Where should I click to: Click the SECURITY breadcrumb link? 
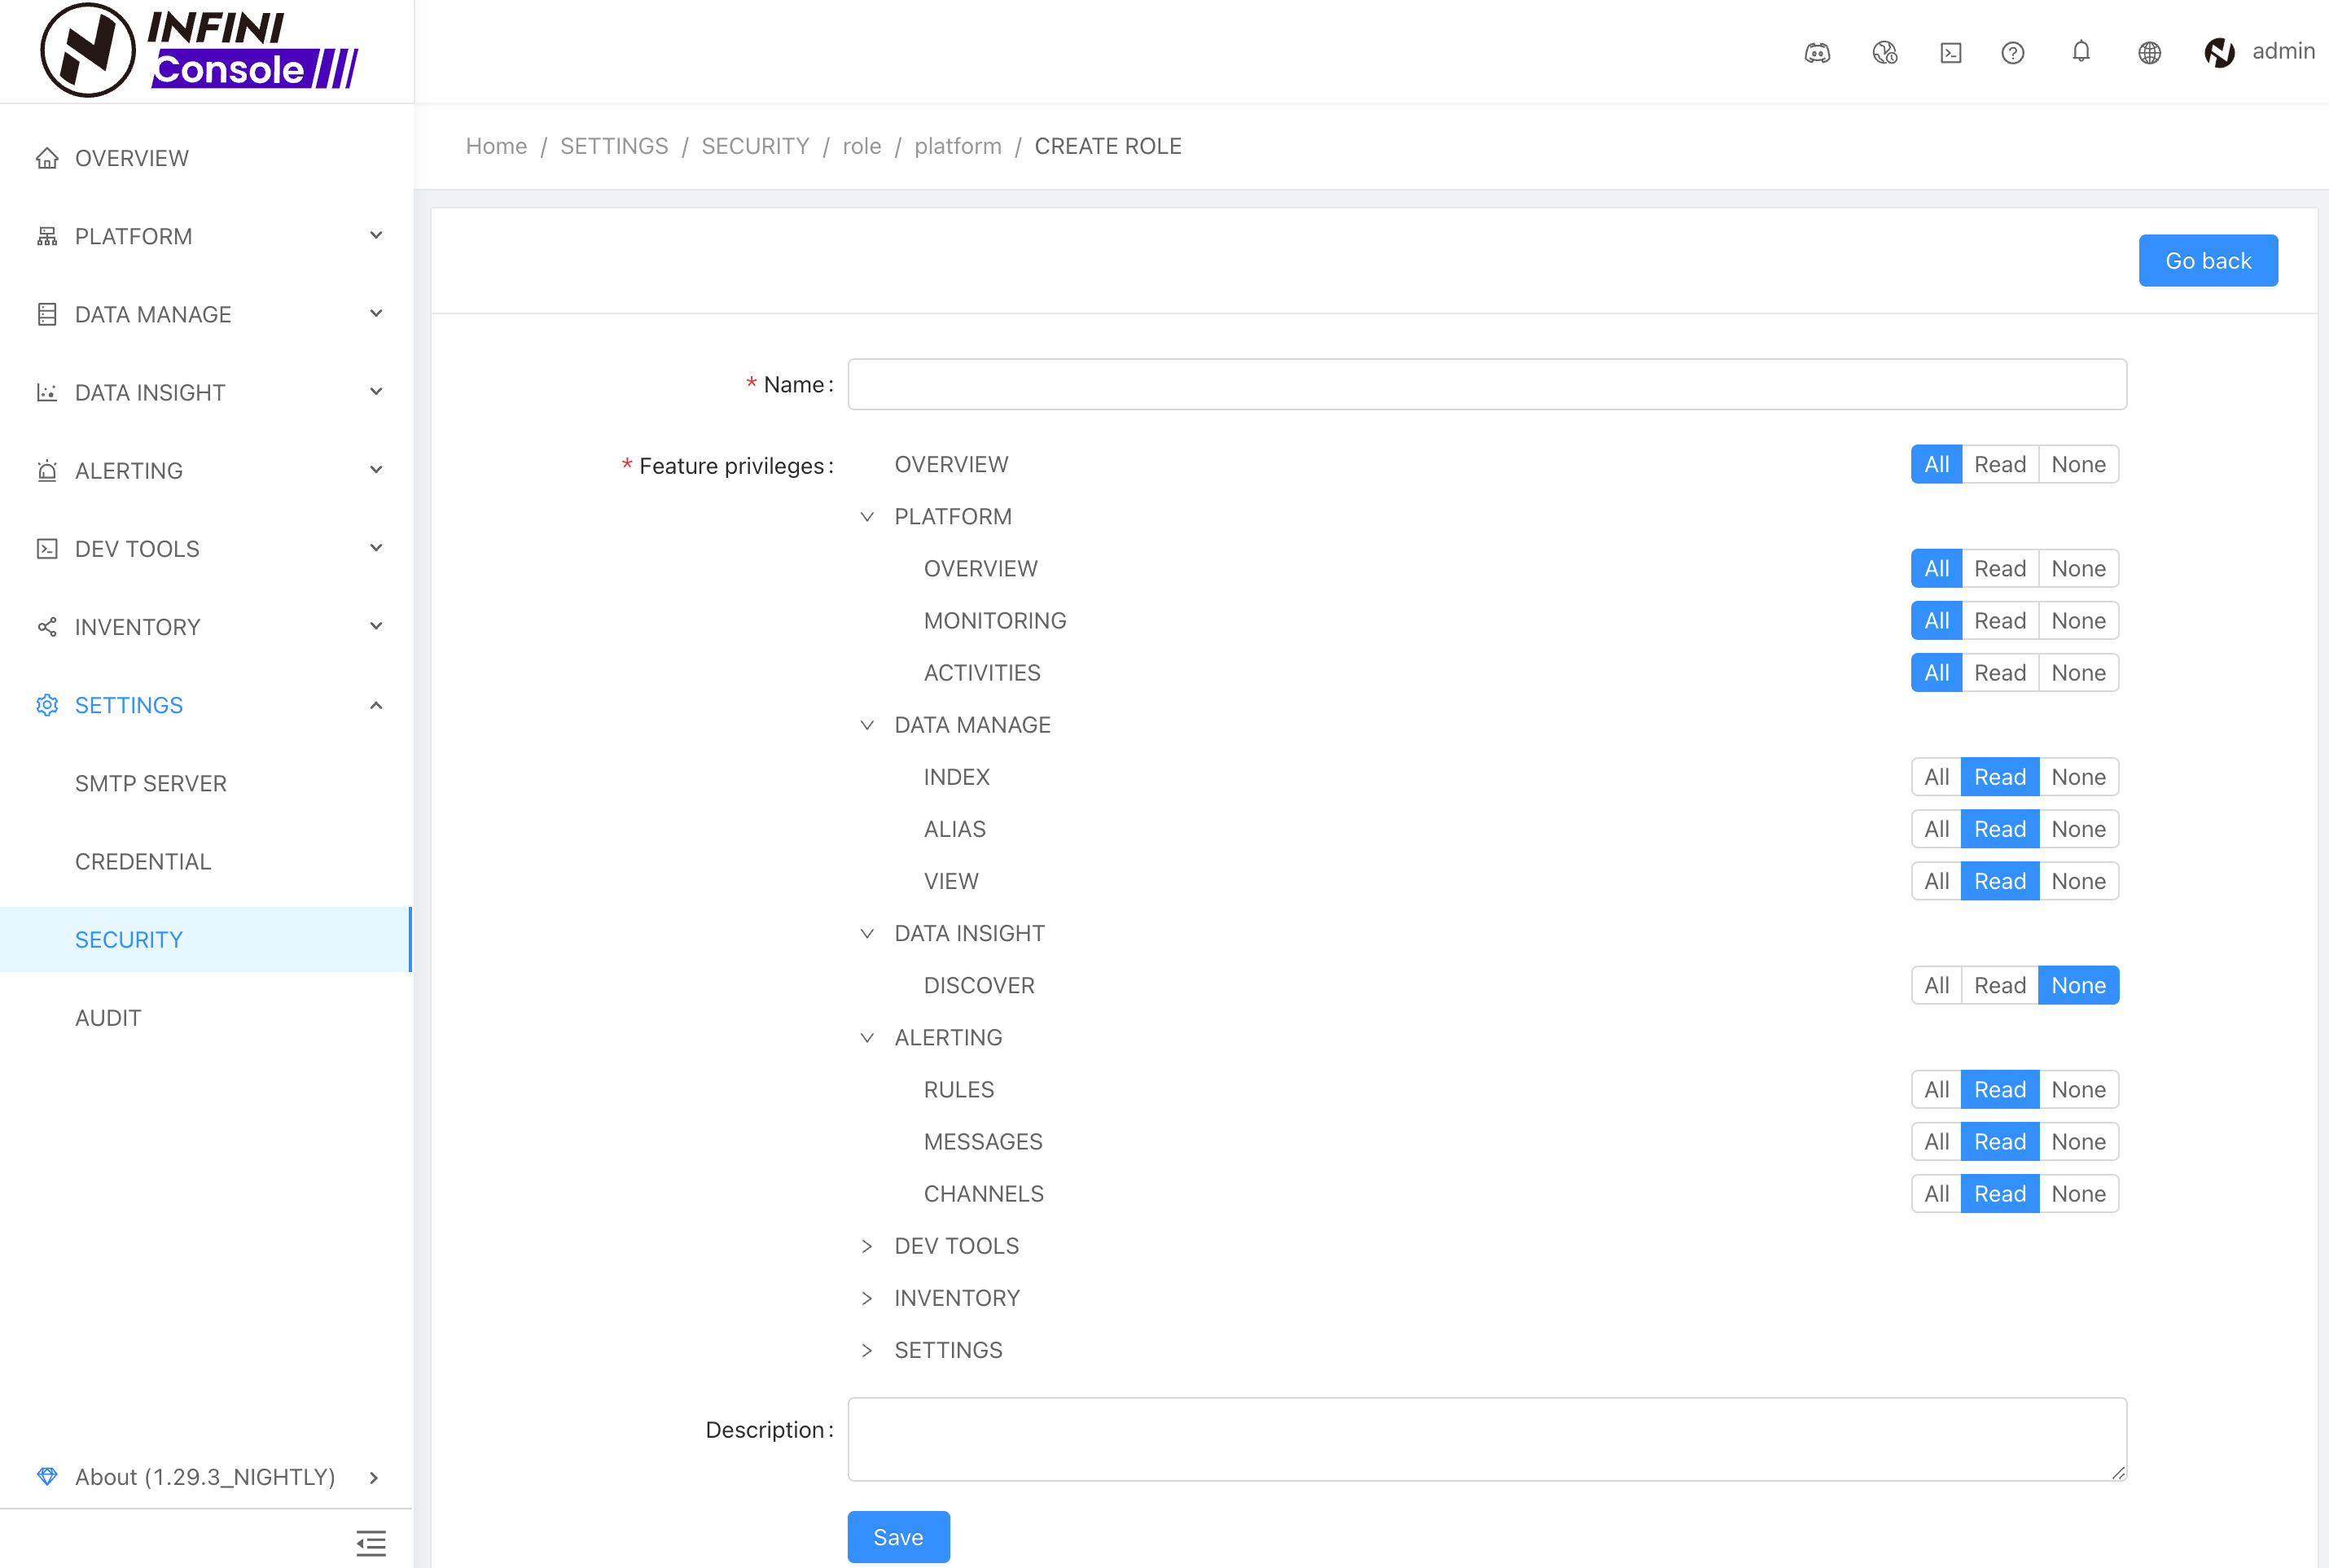pos(755,146)
